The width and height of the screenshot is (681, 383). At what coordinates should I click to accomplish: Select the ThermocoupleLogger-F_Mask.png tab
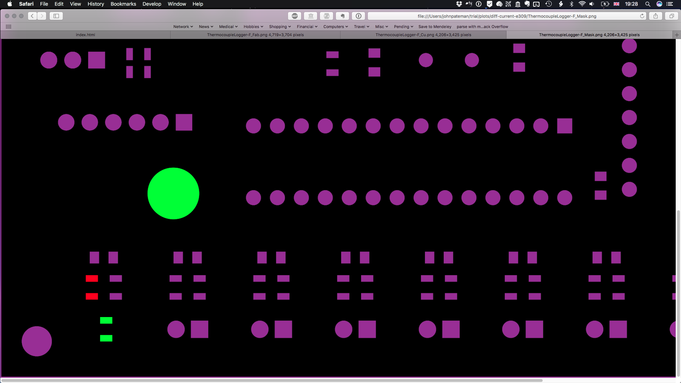pyautogui.click(x=589, y=35)
